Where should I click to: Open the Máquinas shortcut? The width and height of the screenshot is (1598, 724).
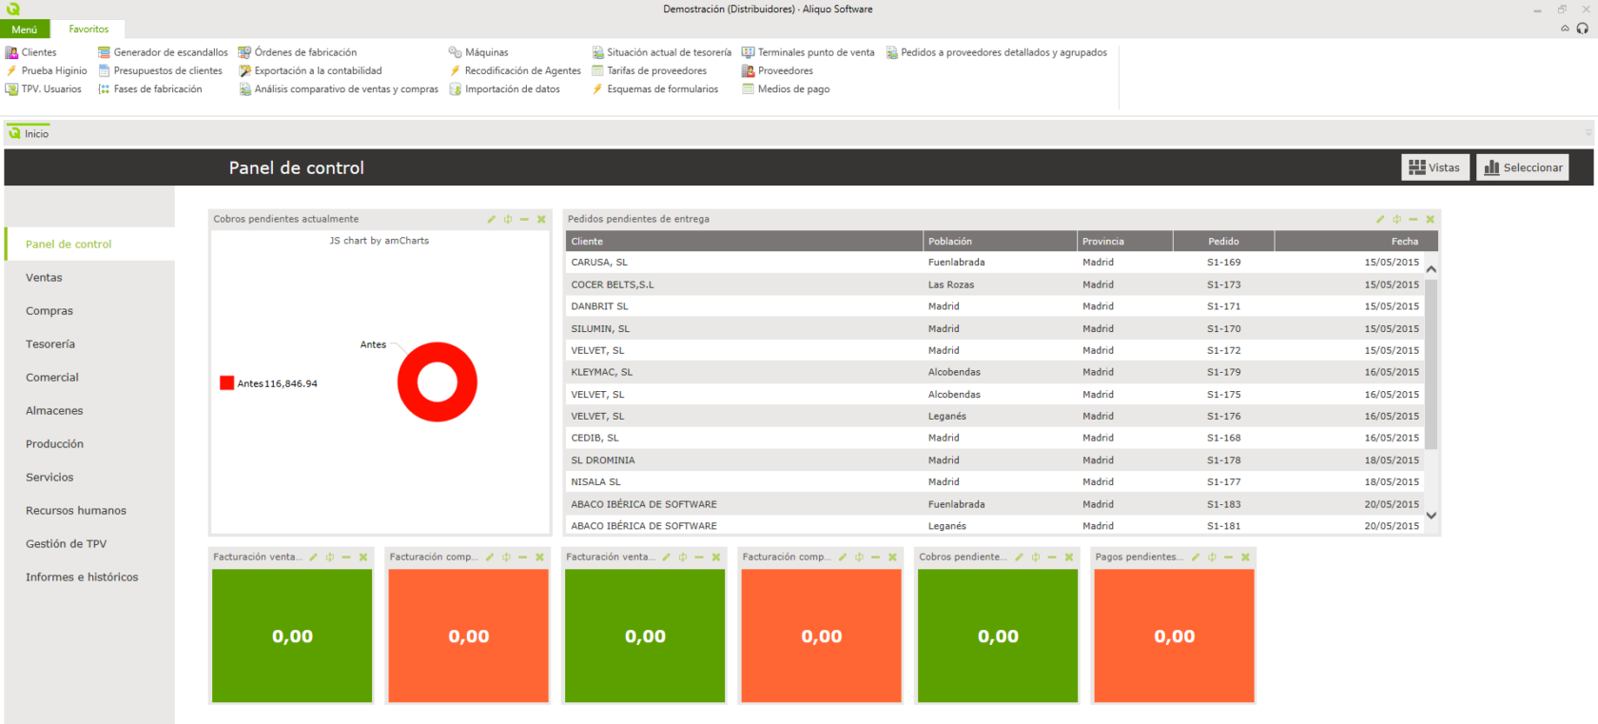click(x=478, y=52)
